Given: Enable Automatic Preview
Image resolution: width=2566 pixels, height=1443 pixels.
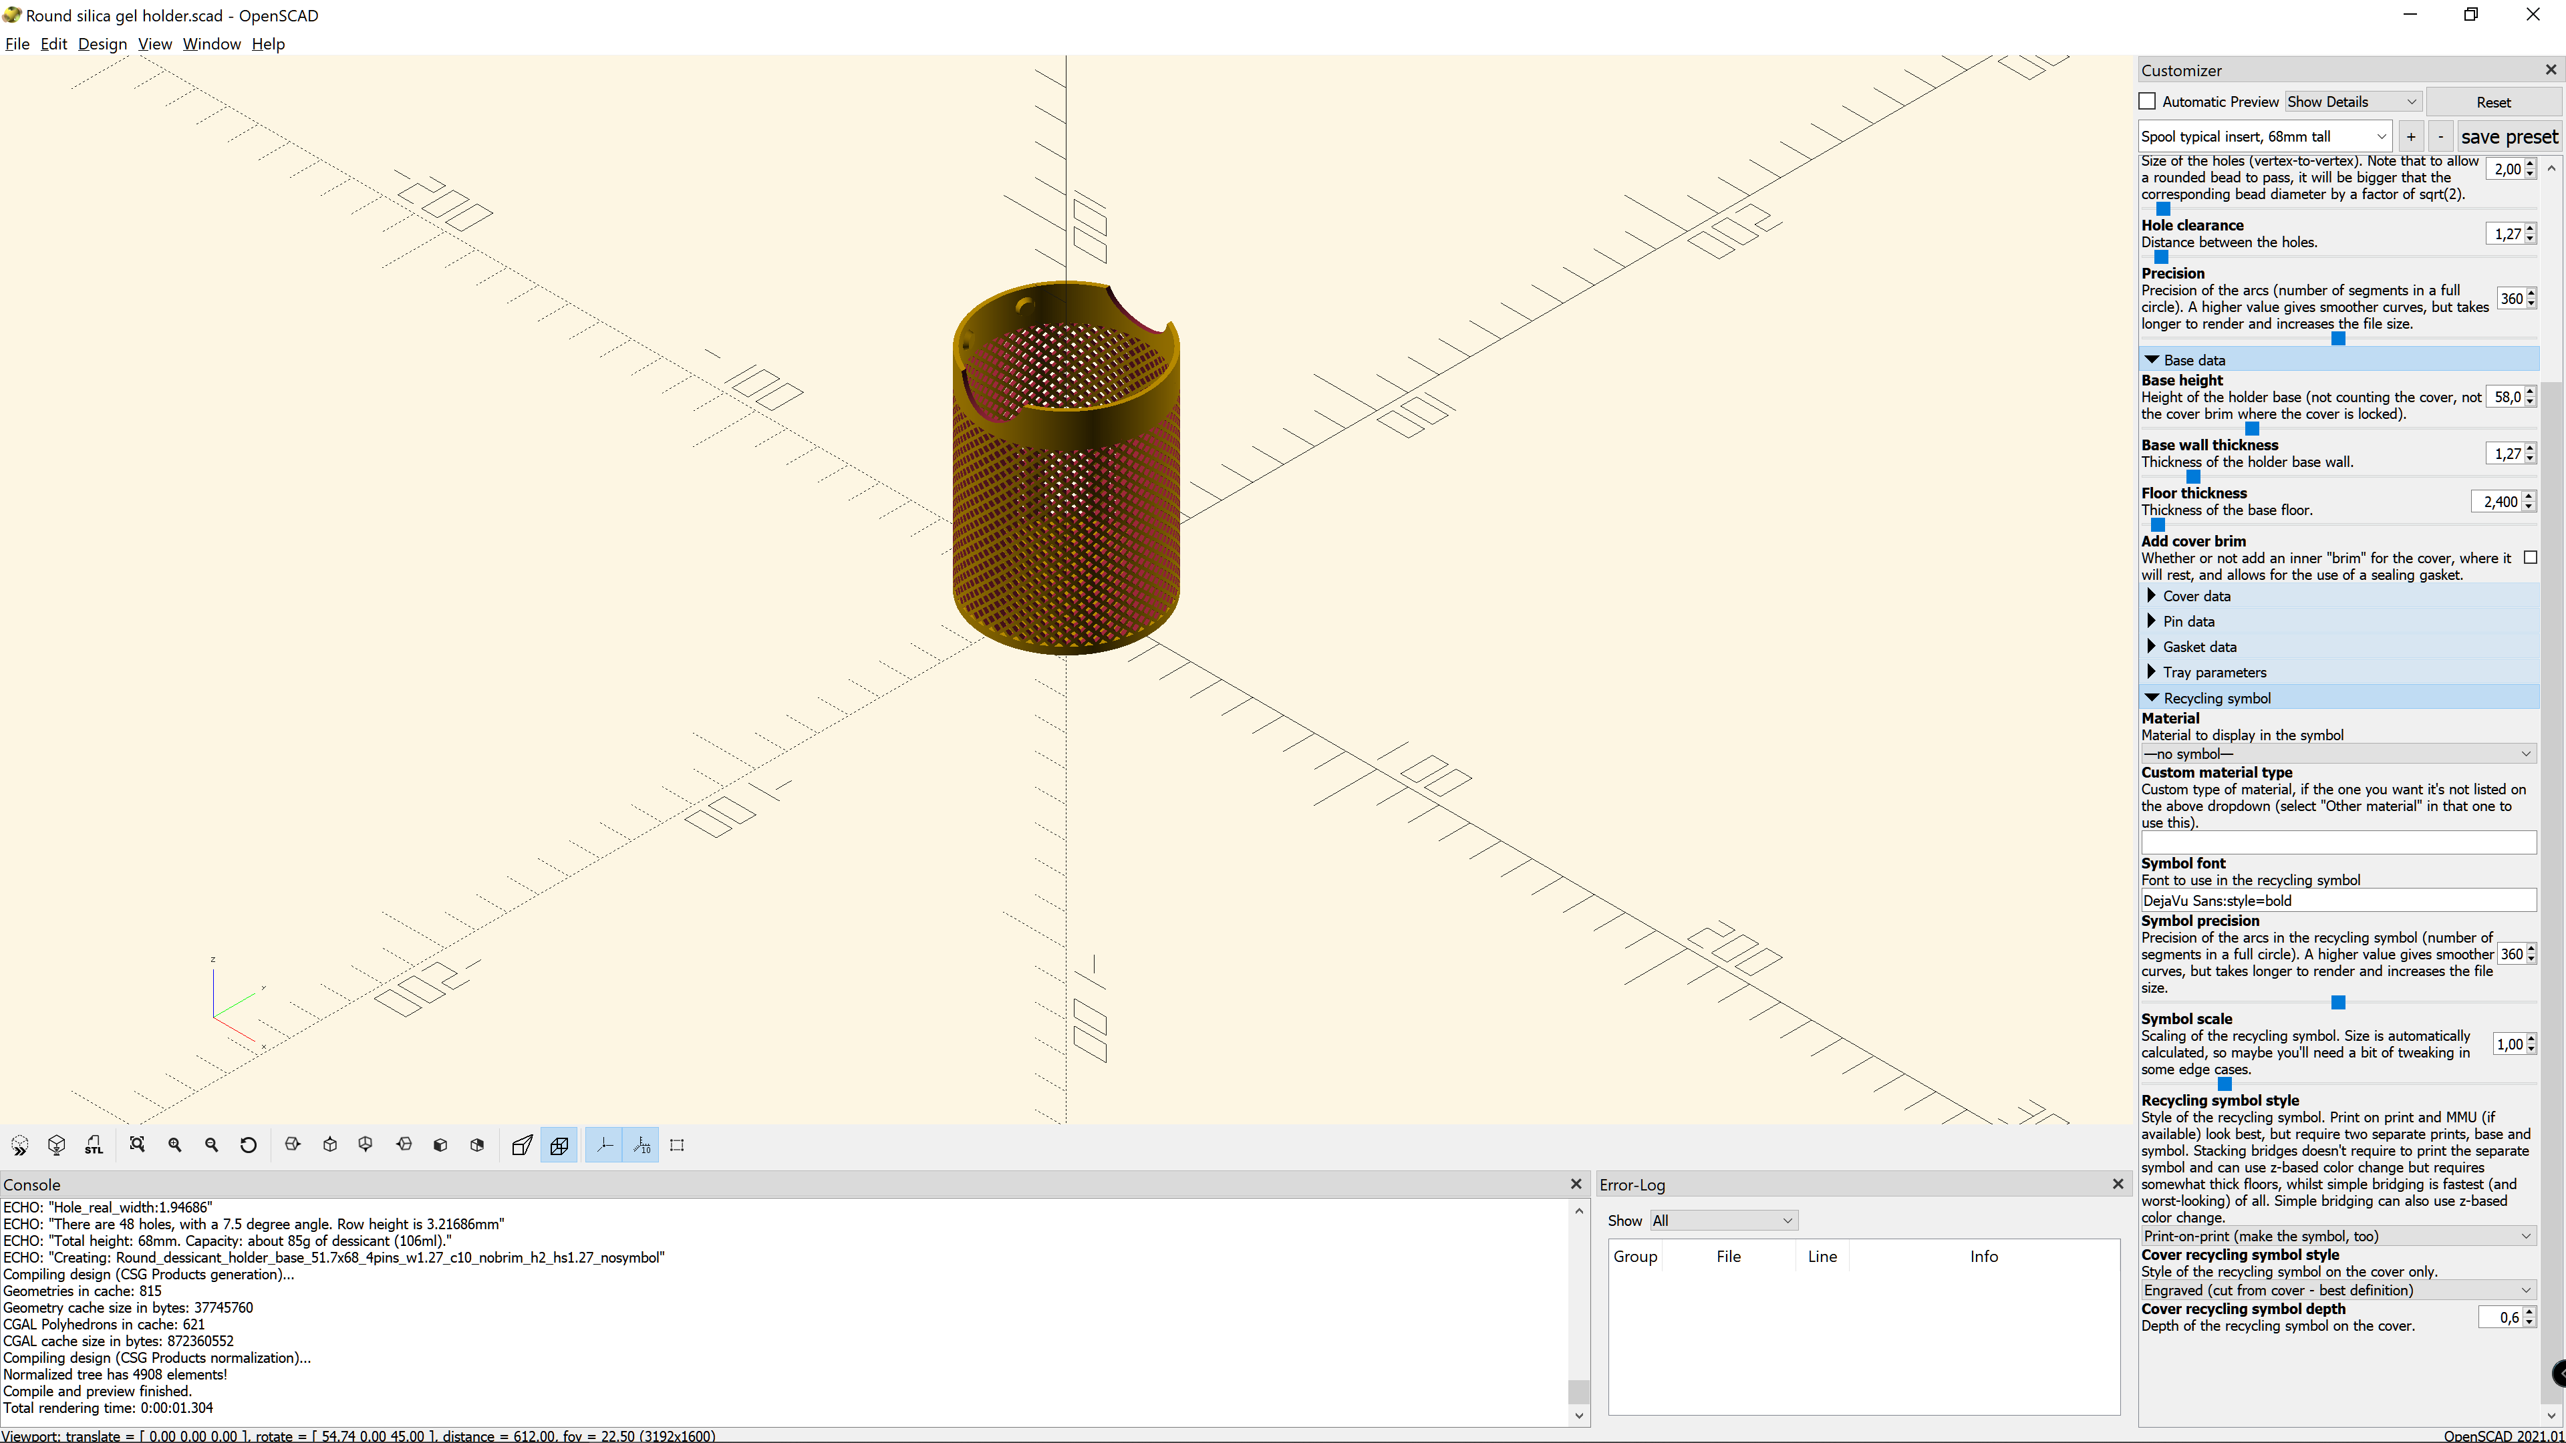Looking at the screenshot, I should click(x=2148, y=101).
